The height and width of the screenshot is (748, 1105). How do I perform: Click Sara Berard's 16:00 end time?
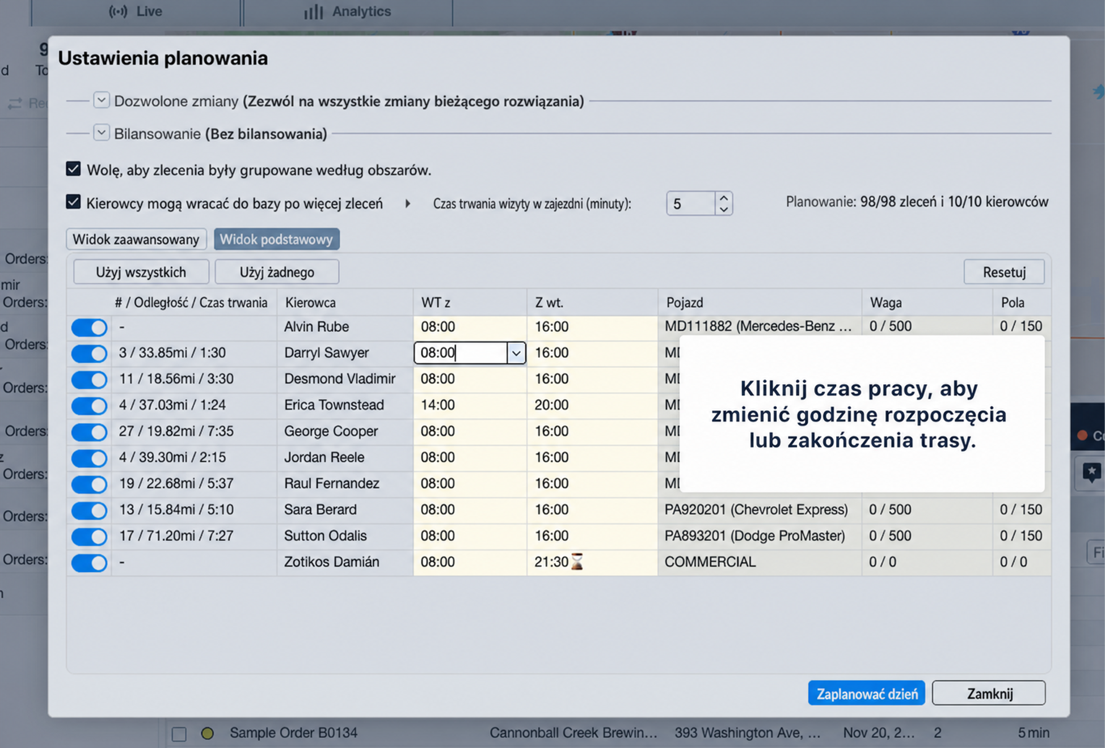(x=592, y=509)
